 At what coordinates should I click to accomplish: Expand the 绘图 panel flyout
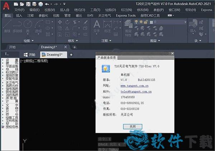[29, 41]
